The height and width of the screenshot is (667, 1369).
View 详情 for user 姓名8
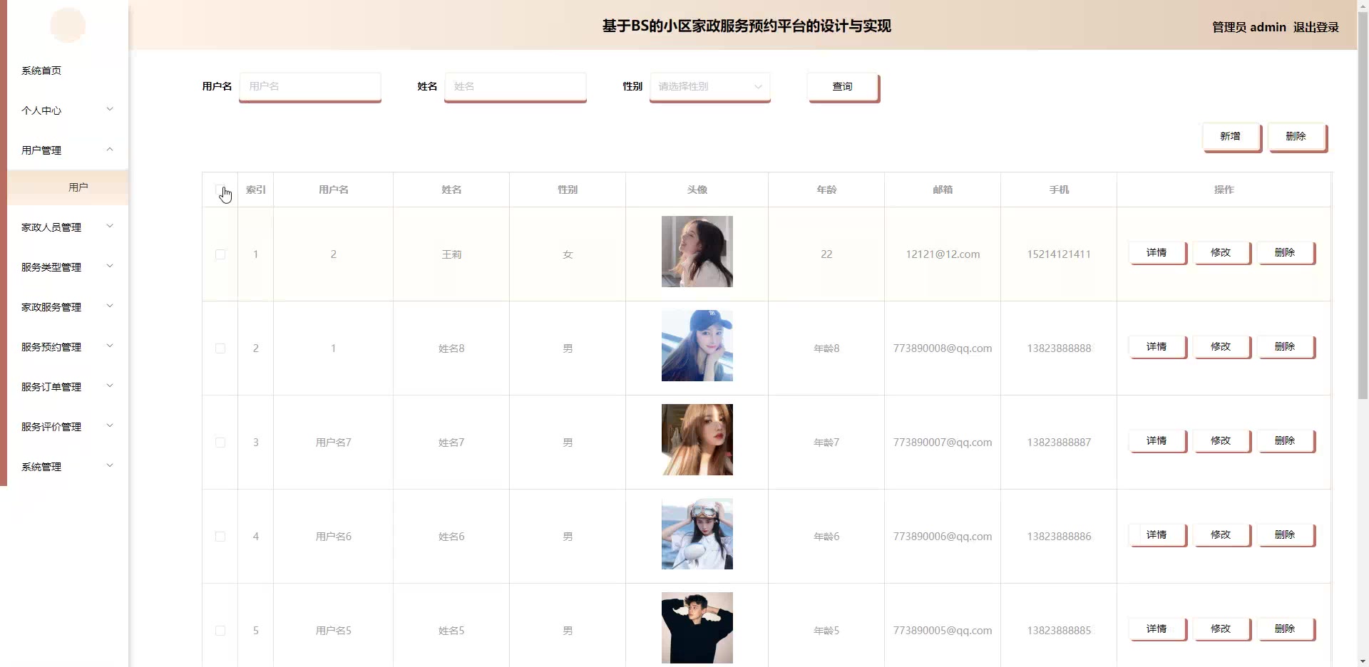pos(1157,347)
